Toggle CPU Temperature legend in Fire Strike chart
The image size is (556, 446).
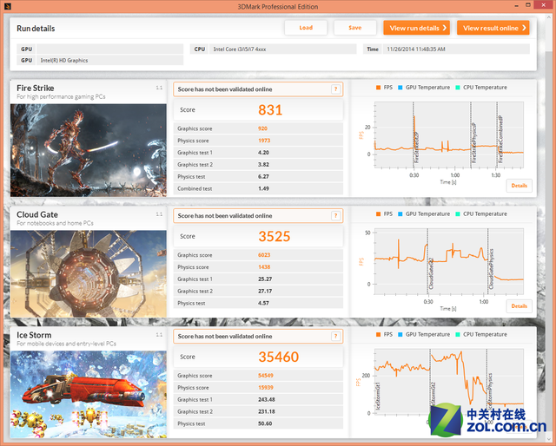(x=481, y=87)
